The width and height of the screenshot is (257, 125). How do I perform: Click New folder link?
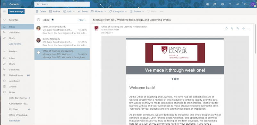[15, 121]
